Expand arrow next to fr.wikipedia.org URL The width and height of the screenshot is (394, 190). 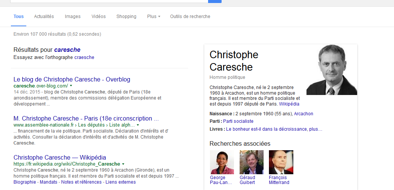[123, 164]
